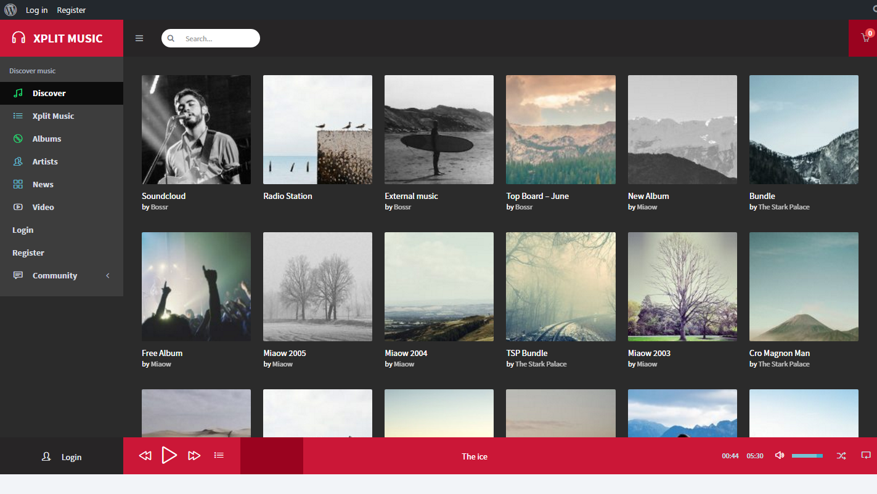Open the Xplit Music menu item
Viewport: 877px width, 494px height.
point(62,116)
